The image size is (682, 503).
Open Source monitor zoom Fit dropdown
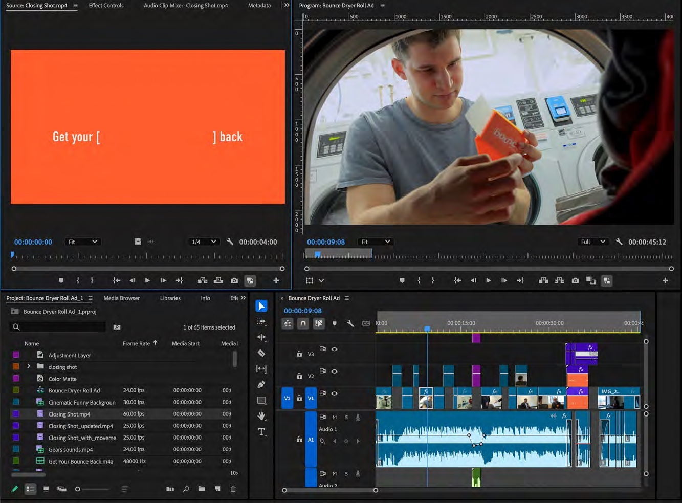pyautogui.click(x=82, y=242)
